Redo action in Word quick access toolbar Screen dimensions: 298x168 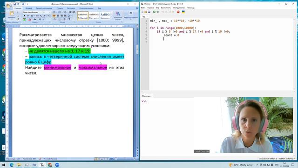(x=23, y=4)
